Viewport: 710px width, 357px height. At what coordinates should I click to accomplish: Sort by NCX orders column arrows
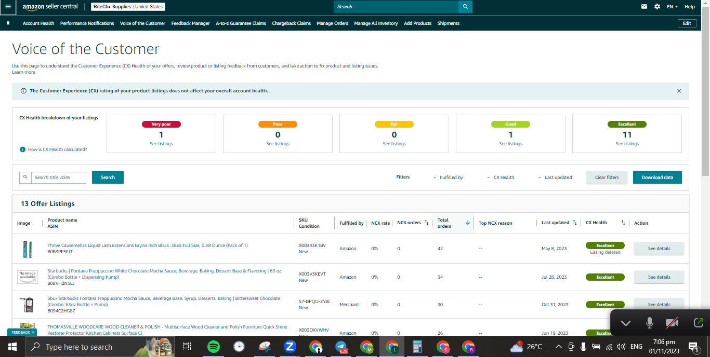[427, 223]
